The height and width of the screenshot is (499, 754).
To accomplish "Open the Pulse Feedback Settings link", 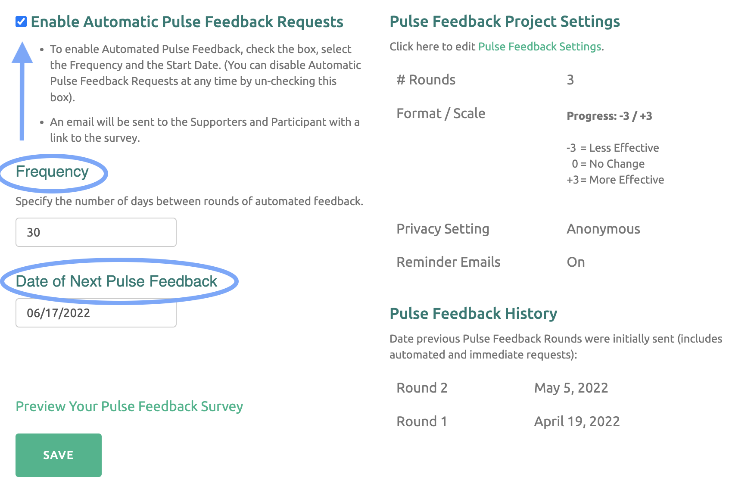I will click(539, 47).
